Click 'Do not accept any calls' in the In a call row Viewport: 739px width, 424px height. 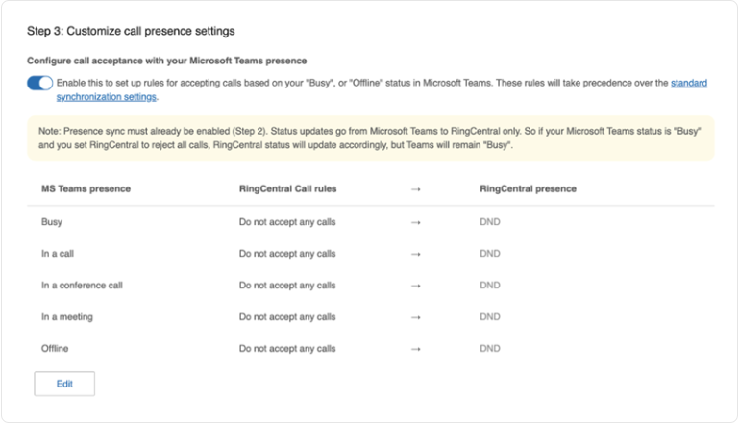[287, 253]
